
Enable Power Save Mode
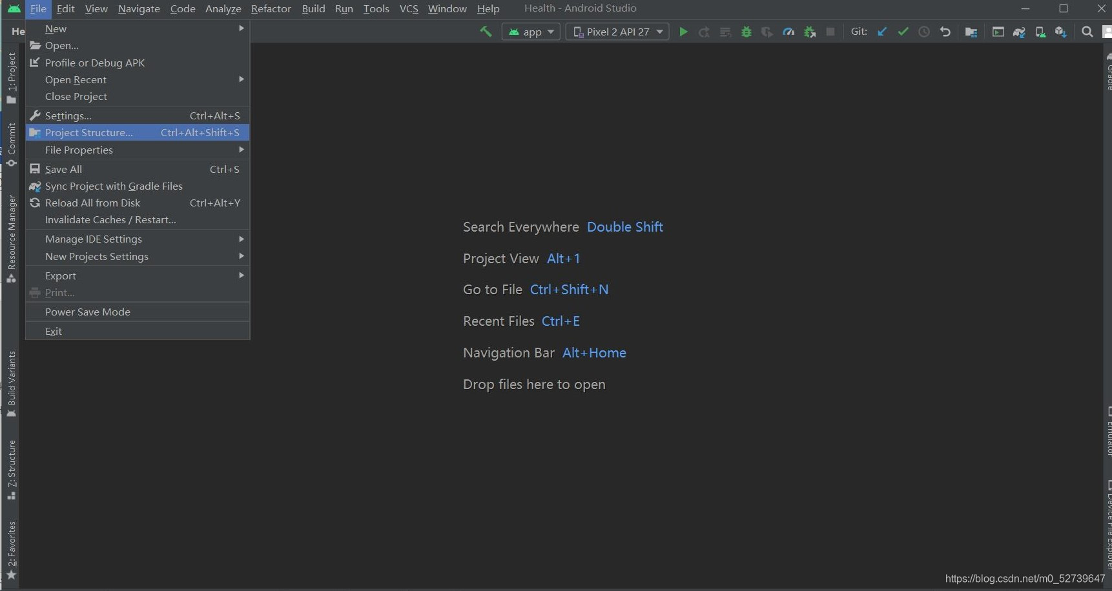coord(88,312)
